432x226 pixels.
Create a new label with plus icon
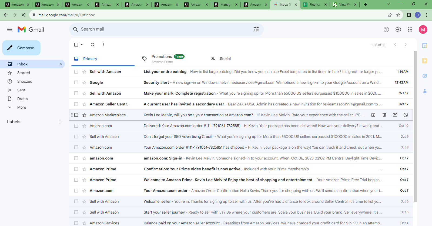60,122
